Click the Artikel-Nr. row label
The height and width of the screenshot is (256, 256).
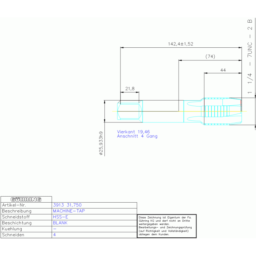click(x=14, y=205)
